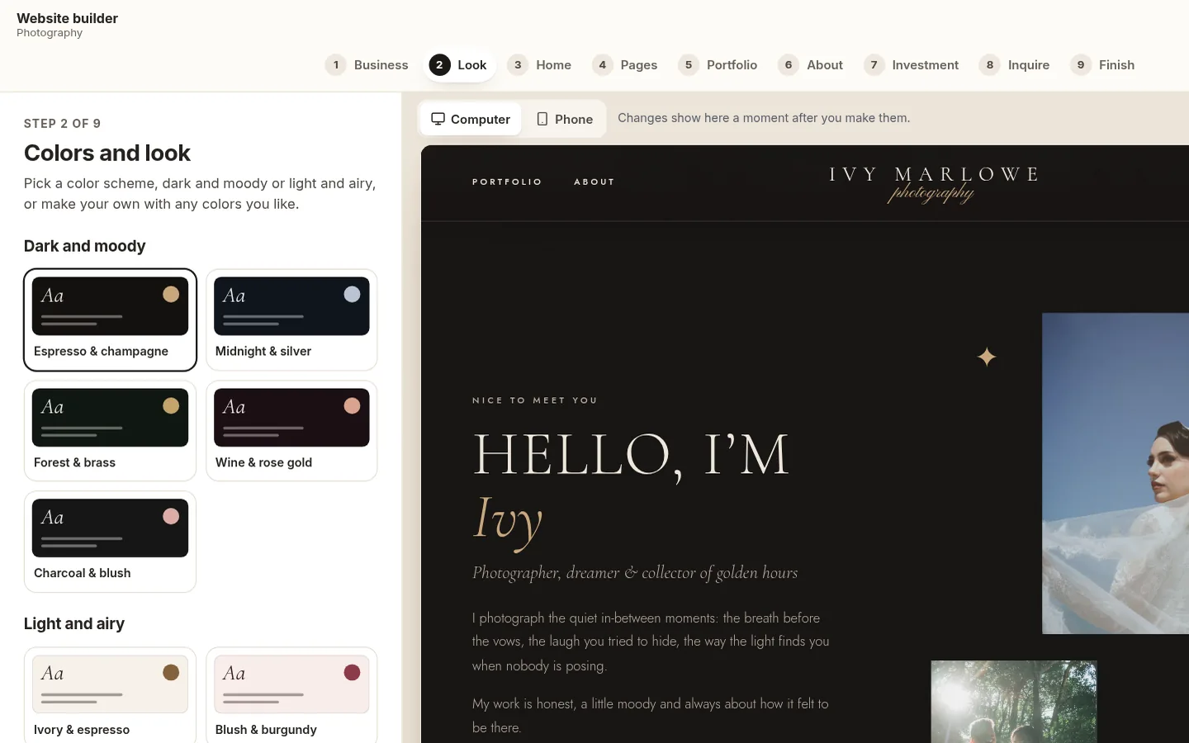
Task: Switch preview to Computer view
Action: coord(471,119)
